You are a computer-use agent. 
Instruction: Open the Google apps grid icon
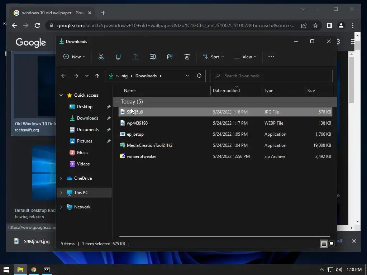[353, 42]
